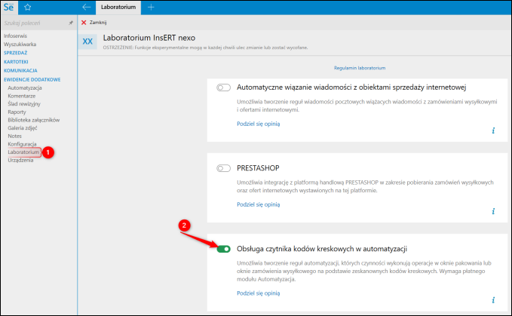Disable barcode reader automation toggle
Screen dimensions: 512x316
pos(223,249)
